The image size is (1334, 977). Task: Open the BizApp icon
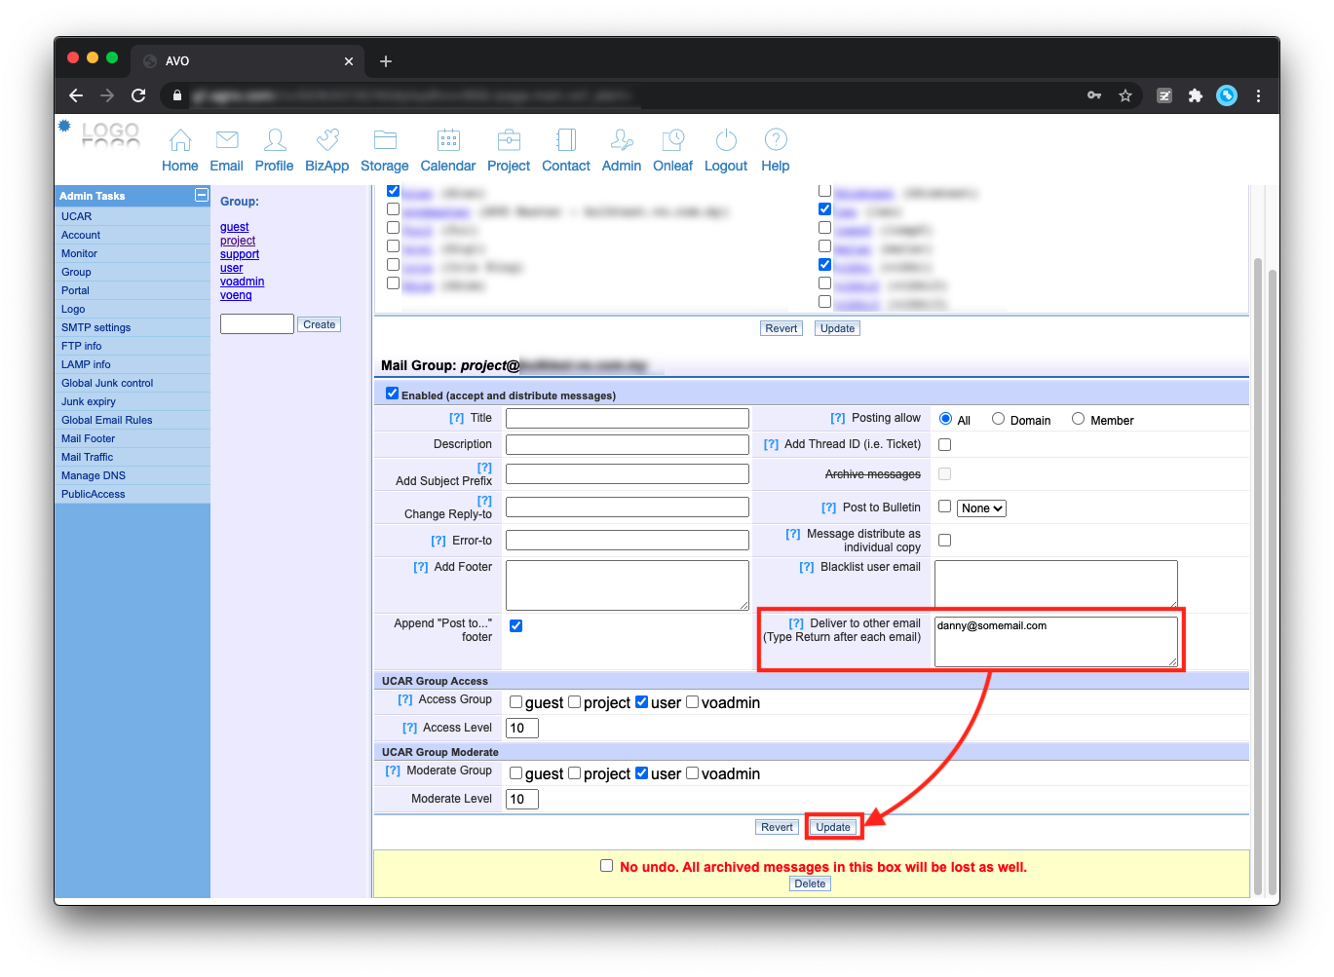point(327,140)
